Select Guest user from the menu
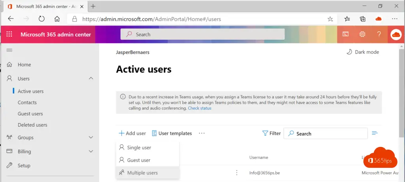 point(148,160)
